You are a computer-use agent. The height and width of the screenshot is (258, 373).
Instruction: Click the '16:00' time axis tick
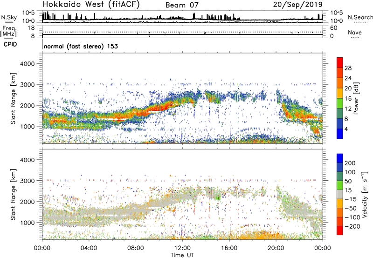229,248
